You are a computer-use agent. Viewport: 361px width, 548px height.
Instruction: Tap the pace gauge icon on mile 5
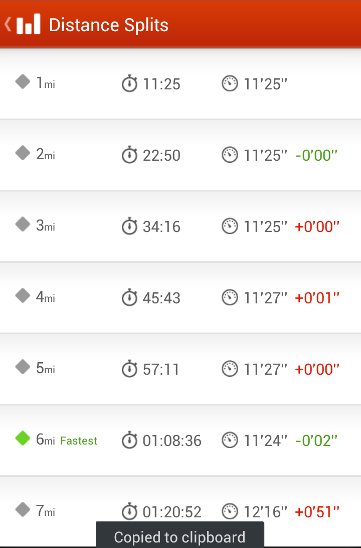coord(230,369)
